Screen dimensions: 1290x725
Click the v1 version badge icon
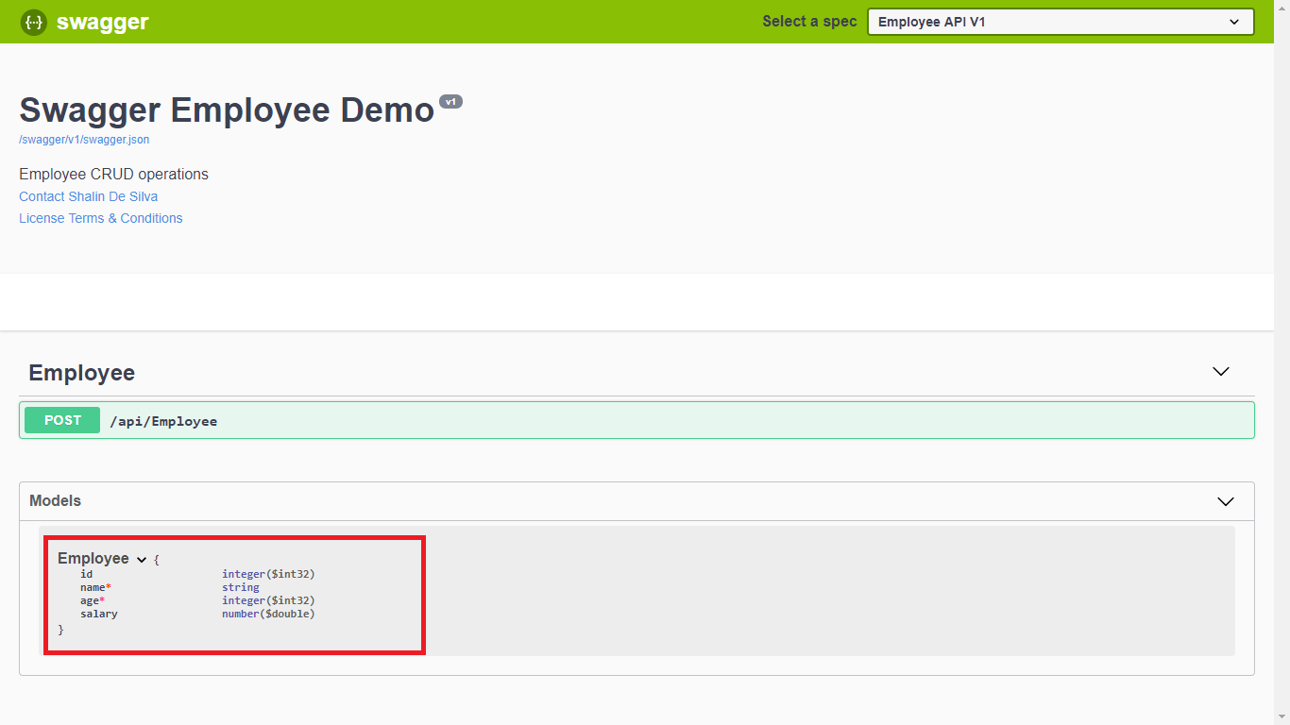coord(450,101)
